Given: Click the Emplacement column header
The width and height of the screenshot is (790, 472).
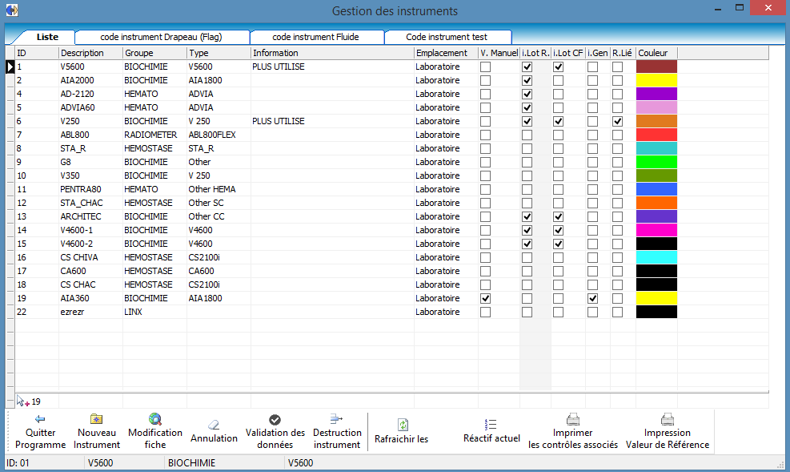Looking at the screenshot, I should click(x=446, y=53).
